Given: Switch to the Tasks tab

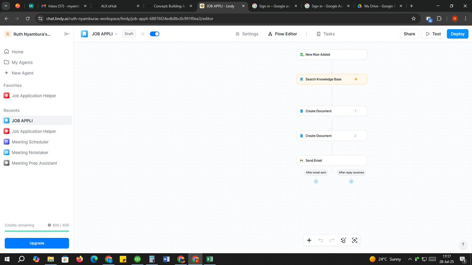Looking at the screenshot, I should pos(326,34).
